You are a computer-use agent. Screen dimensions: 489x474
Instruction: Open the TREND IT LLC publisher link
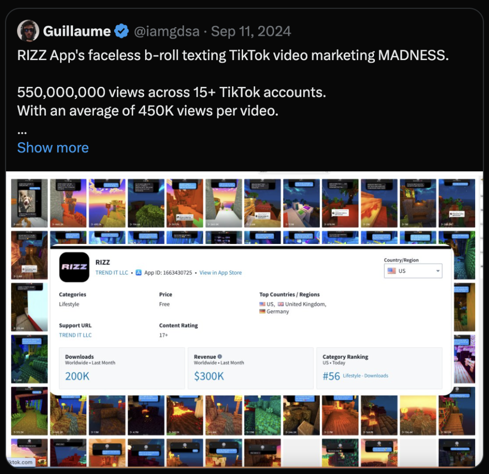coord(112,273)
